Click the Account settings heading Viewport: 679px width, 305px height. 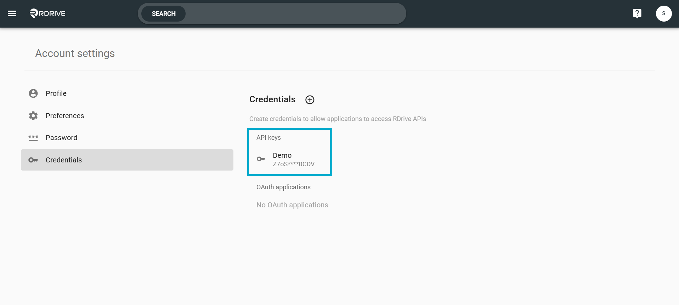point(75,53)
